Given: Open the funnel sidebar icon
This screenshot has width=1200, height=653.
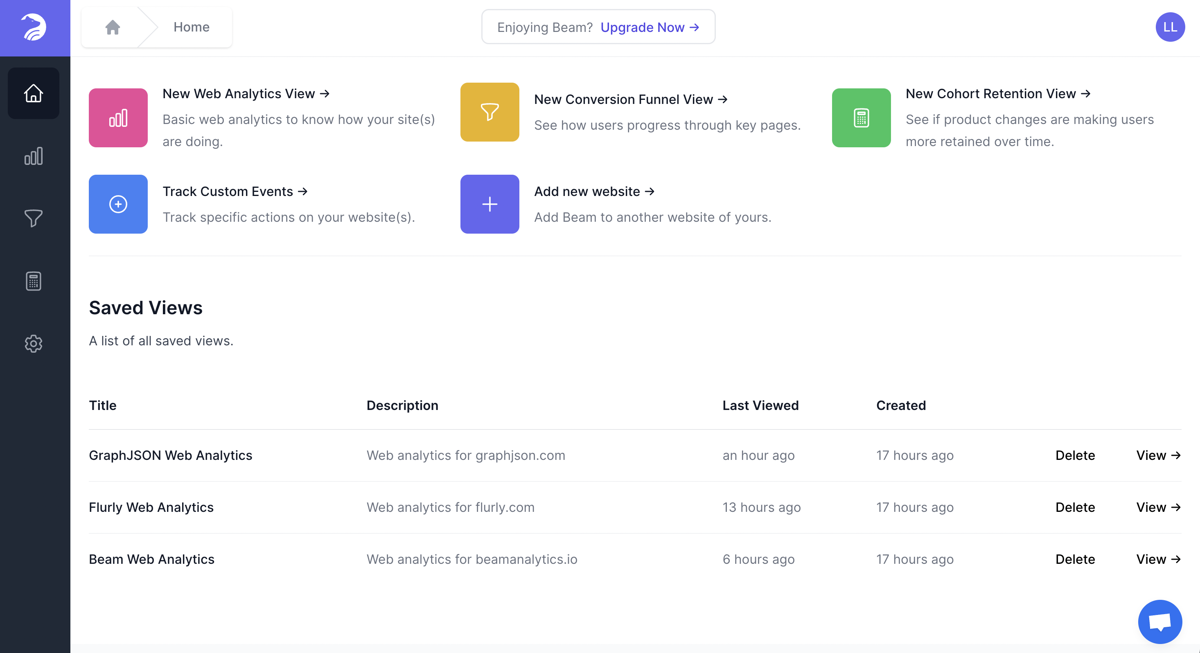Looking at the screenshot, I should (34, 218).
